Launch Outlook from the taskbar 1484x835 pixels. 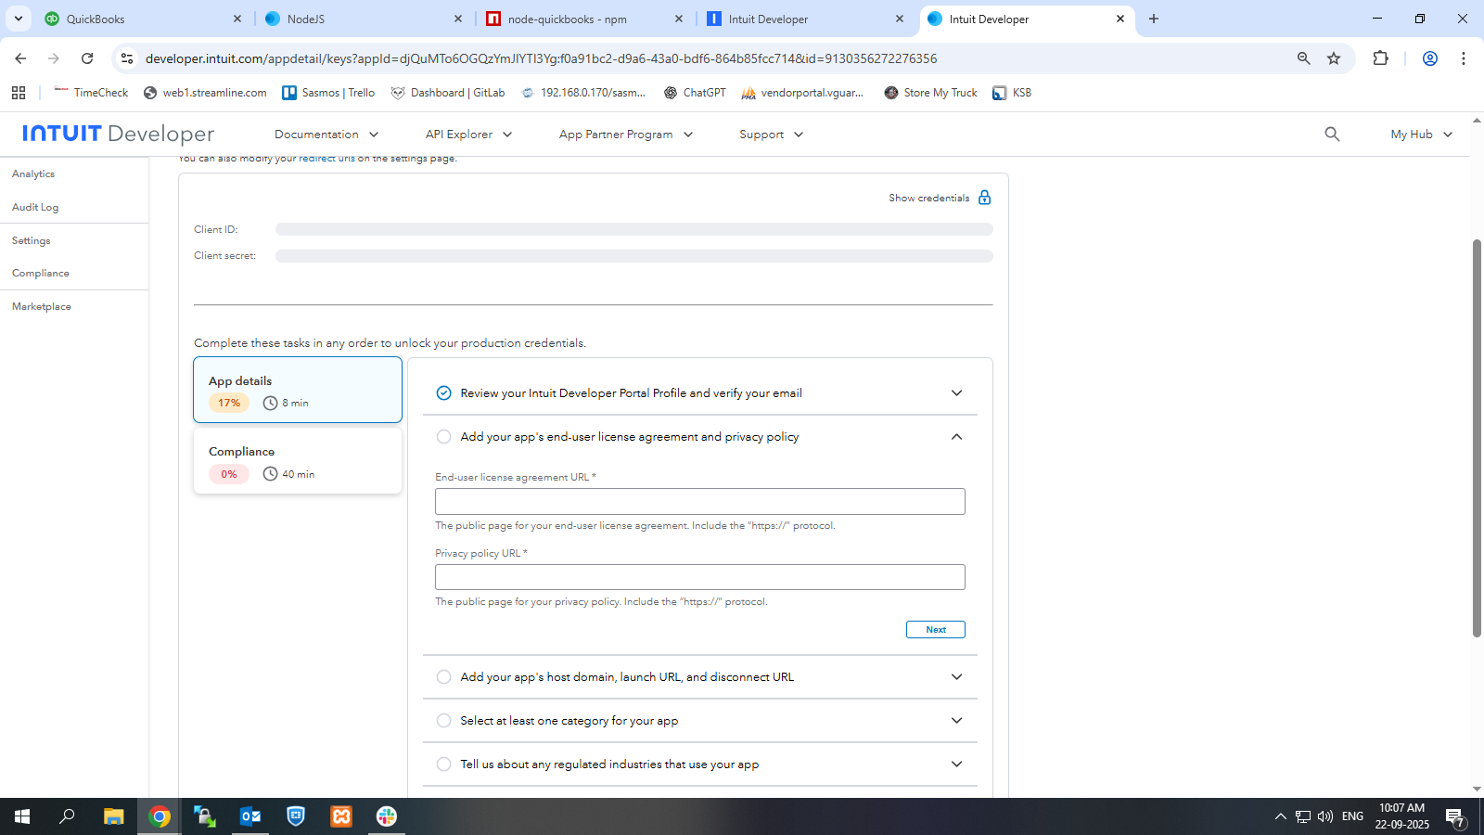tap(250, 816)
